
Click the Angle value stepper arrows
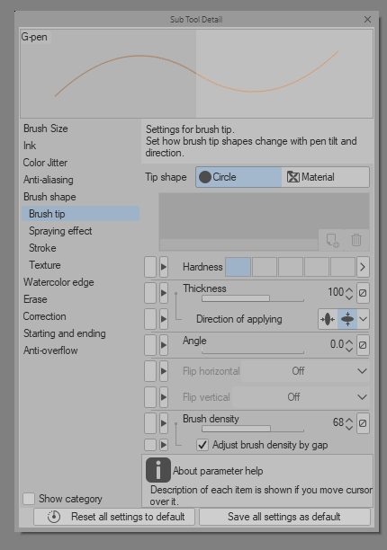[x=349, y=345]
